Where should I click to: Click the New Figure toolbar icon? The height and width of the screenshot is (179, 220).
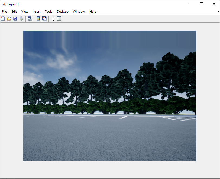(x=3, y=19)
